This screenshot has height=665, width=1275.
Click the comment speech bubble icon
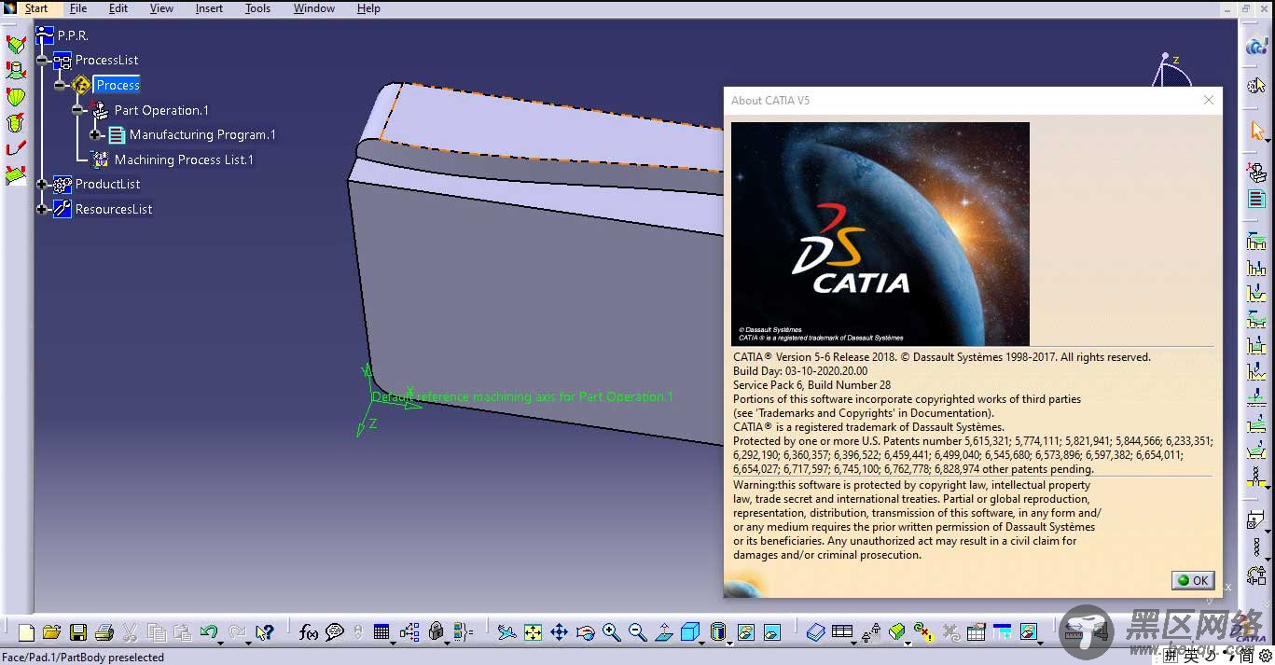click(x=335, y=632)
